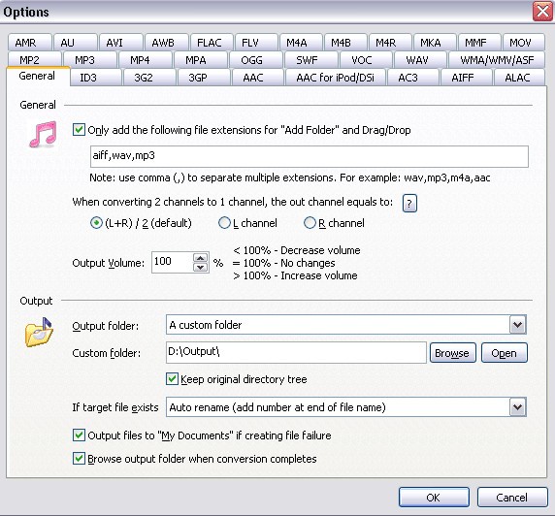Viewport: 555px width, 516px height.
Task: Select the M4A tab
Action: coord(301,43)
